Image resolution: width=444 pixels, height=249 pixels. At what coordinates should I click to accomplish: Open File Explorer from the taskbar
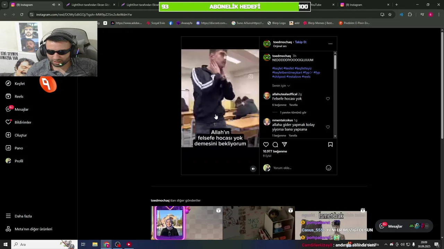click(x=95, y=245)
